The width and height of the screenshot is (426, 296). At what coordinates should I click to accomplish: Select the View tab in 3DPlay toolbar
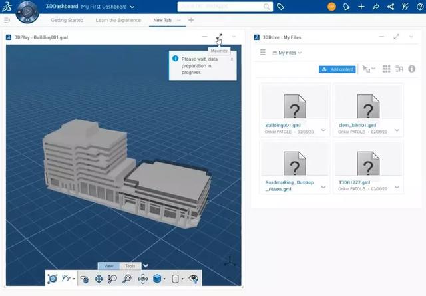[108, 266]
